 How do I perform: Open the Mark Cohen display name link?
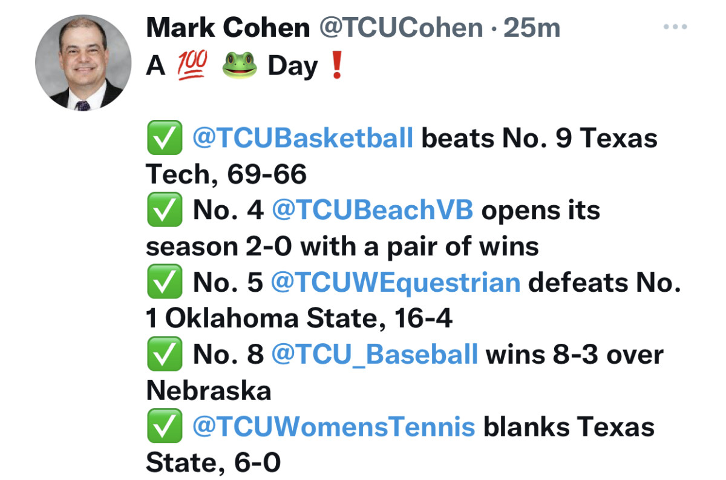pyautogui.click(x=227, y=28)
